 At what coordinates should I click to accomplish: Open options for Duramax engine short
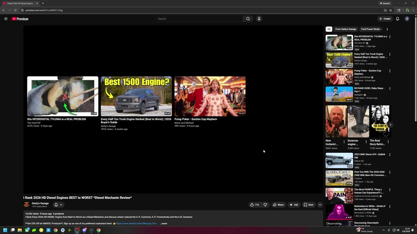click(x=366, y=142)
